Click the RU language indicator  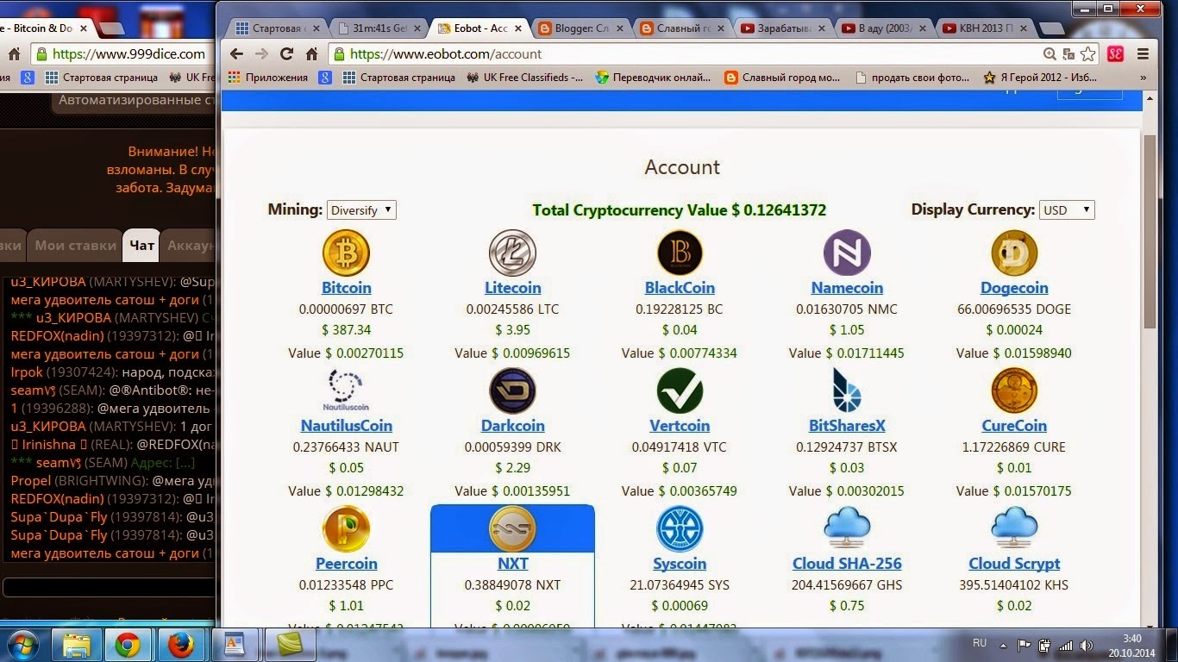point(980,643)
